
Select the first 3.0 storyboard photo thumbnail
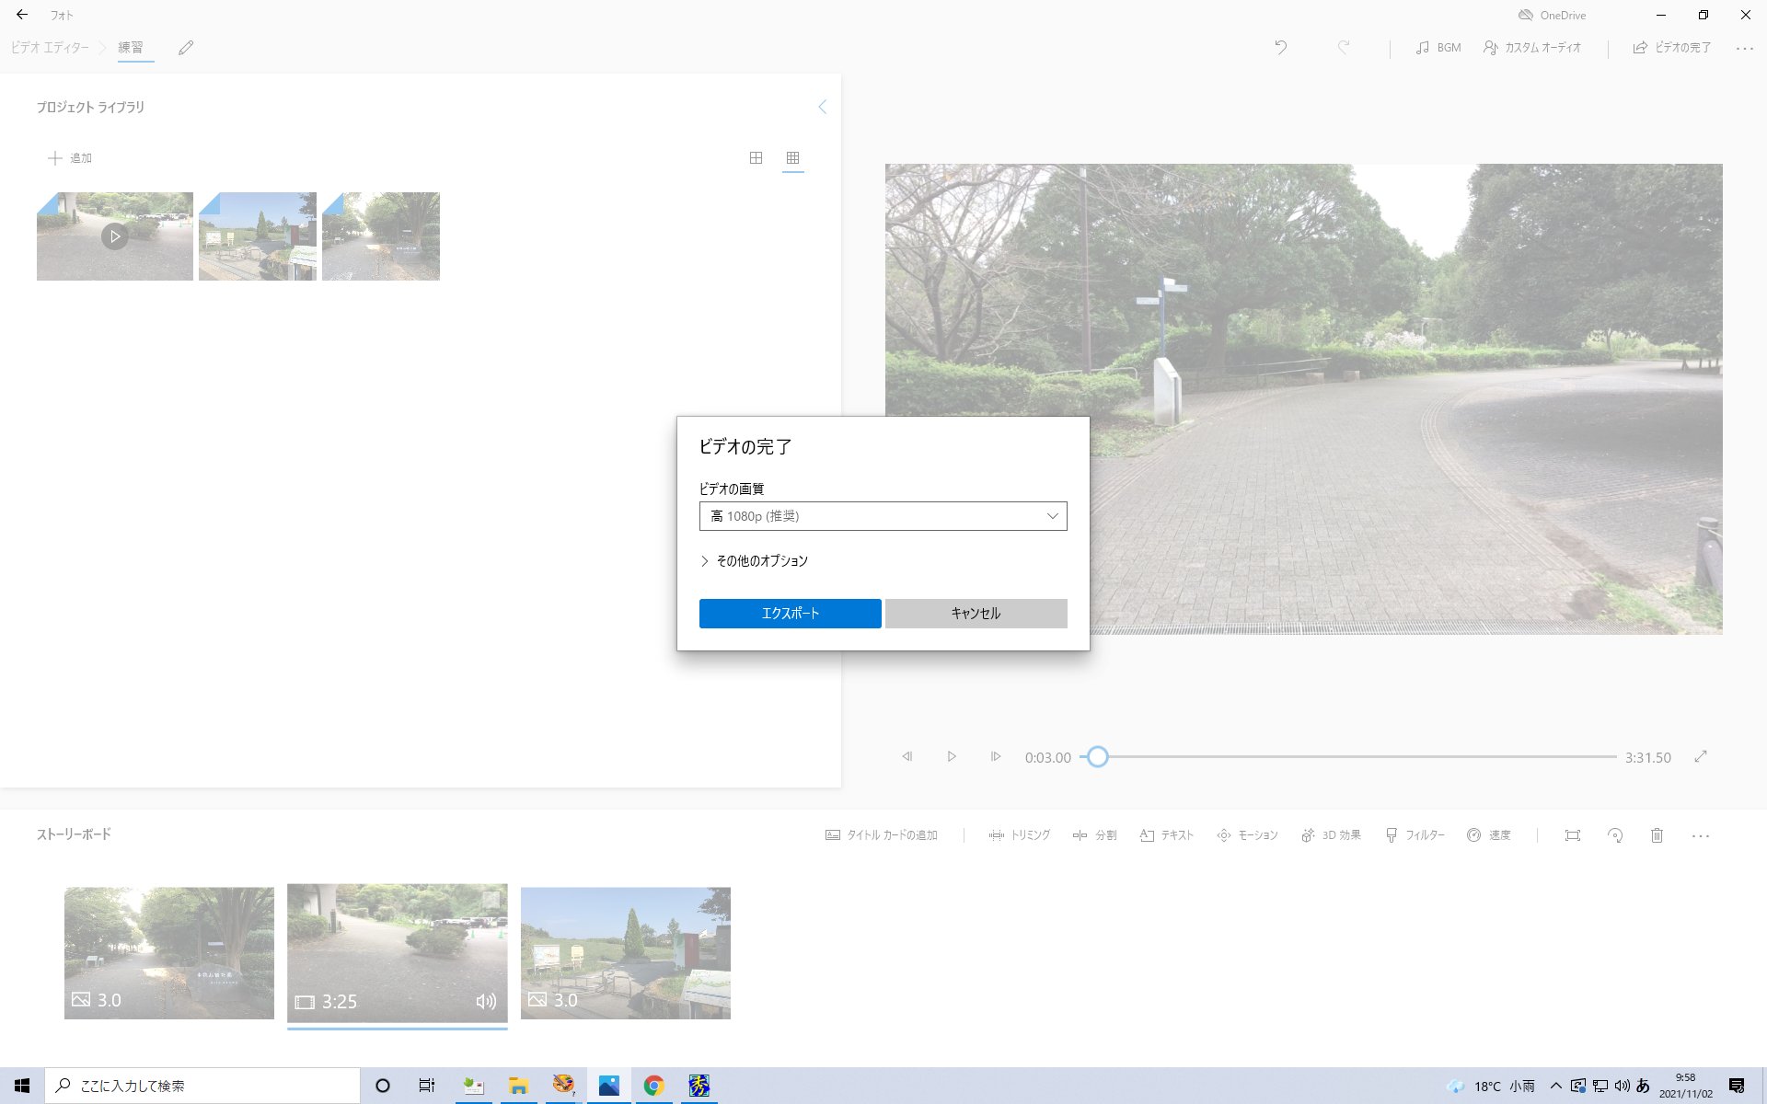(169, 952)
